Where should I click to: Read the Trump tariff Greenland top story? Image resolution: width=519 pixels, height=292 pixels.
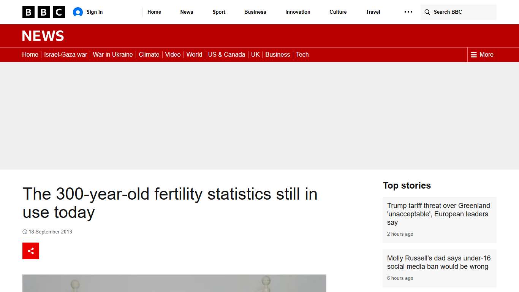click(x=438, y=214)
